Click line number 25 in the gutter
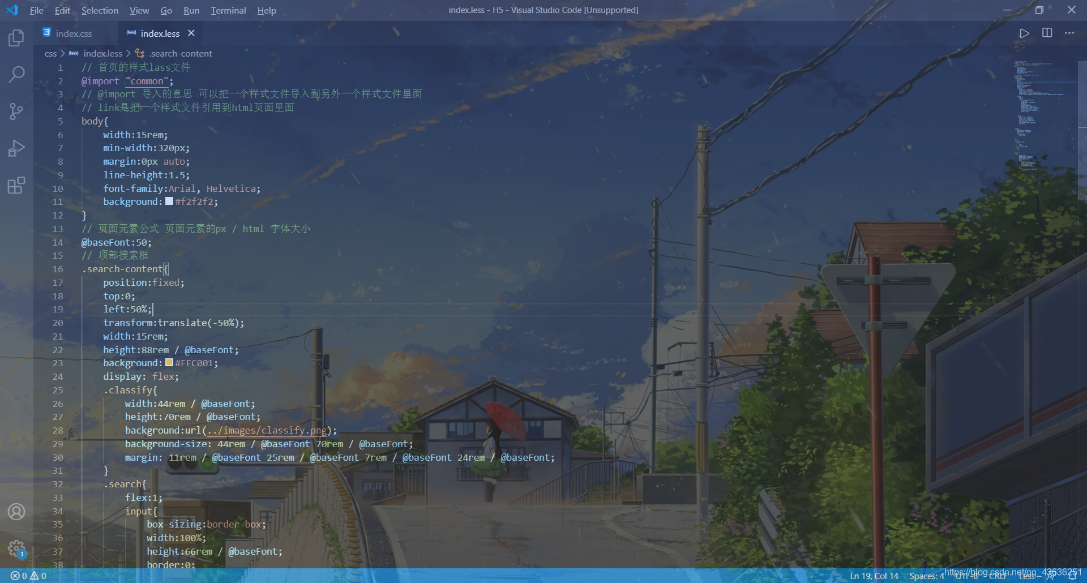The width and height of the screenshot is (1087, 583). tap(58, 390)
